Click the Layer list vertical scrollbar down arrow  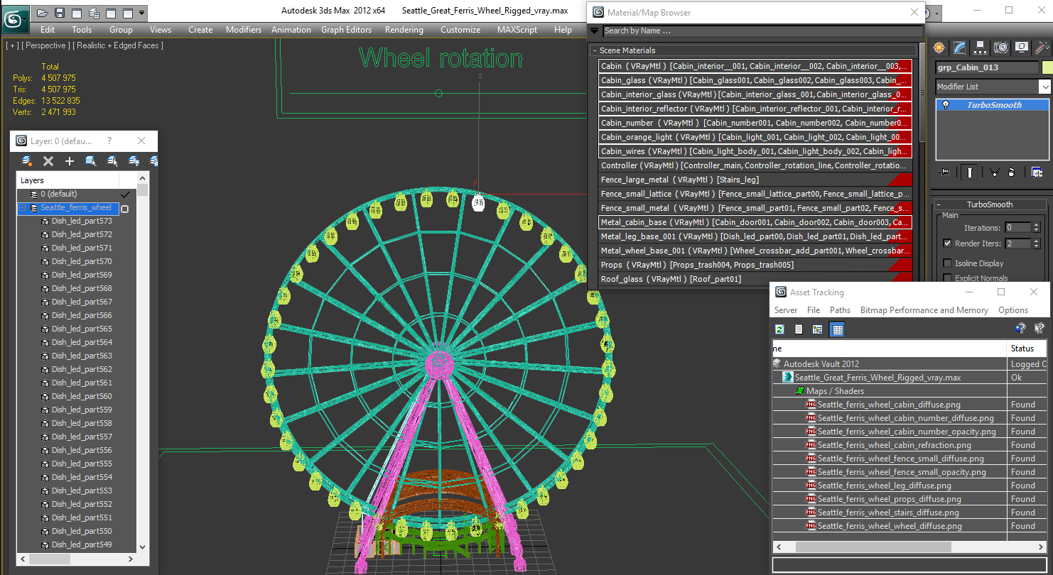point(143,547)
